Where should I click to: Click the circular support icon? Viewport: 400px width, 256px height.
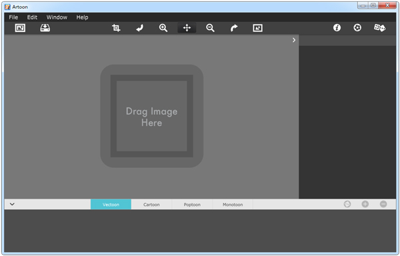pos(357,27)
